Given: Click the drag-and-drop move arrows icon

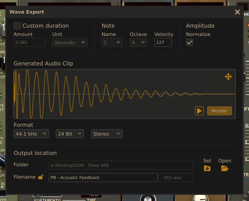Looking at the screenshot, I should coord(228,77).
